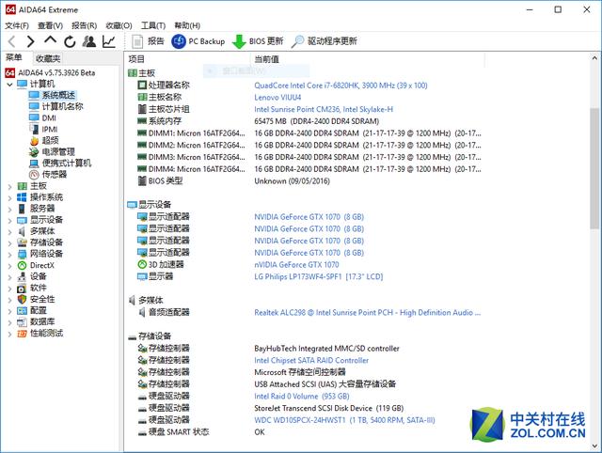Open the 收藏(O) menu
Image resolution: width=602 pixels, height=453 pixels.
[119, 25]
